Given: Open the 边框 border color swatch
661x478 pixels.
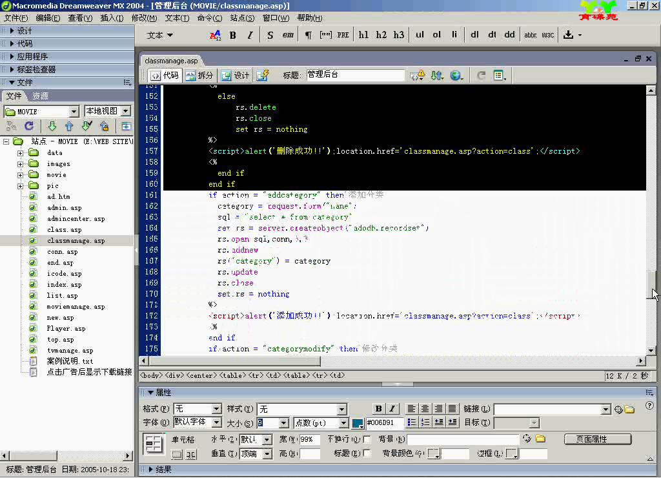Looking at the screenshot, I should [x=511, y=453].
